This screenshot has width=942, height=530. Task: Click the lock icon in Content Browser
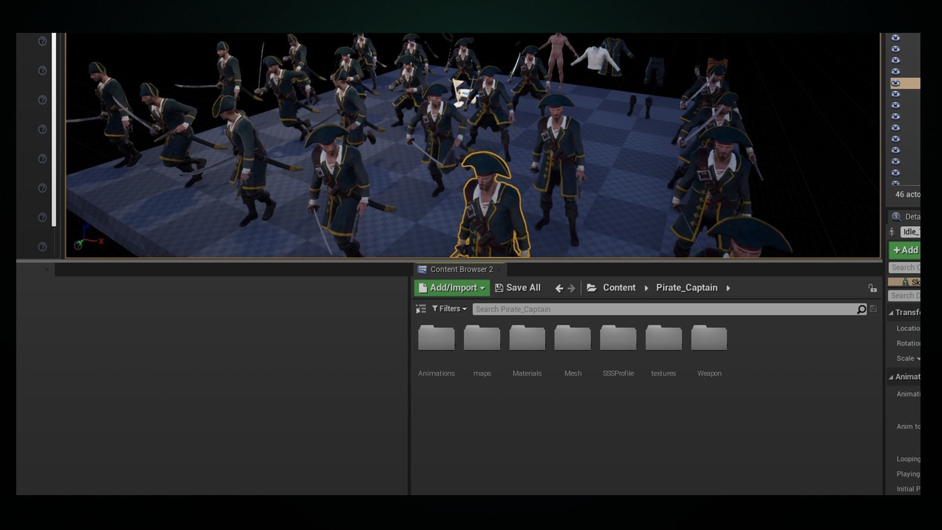(872, 289)
